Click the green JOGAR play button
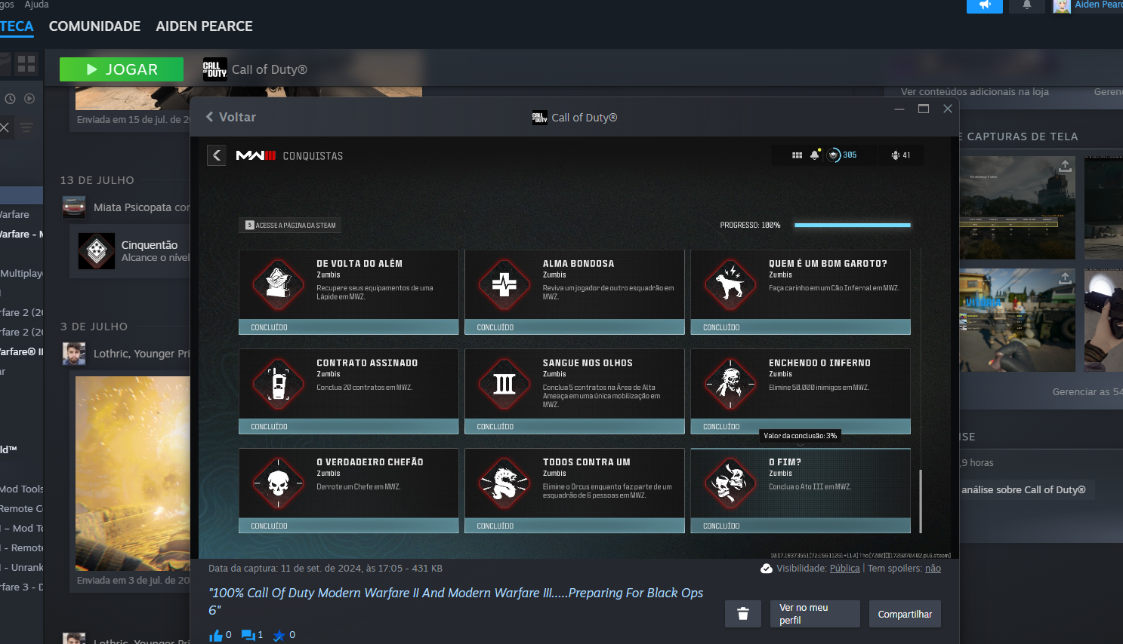 [x=122, y=69]
